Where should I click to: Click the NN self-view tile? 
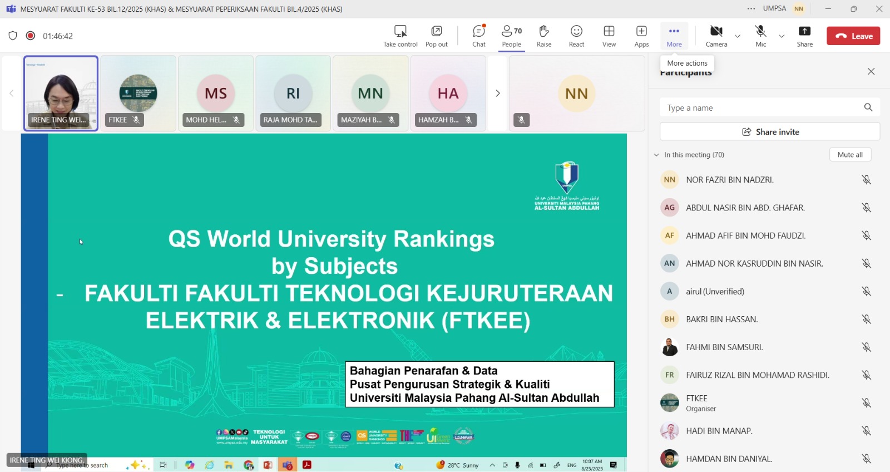(x=577, y=94)
